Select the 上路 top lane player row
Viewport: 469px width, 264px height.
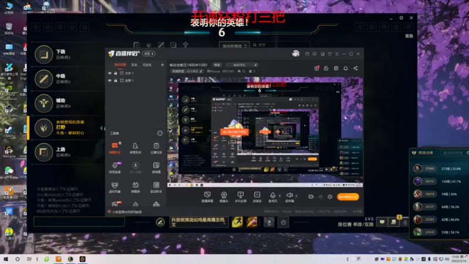point(66,152)
